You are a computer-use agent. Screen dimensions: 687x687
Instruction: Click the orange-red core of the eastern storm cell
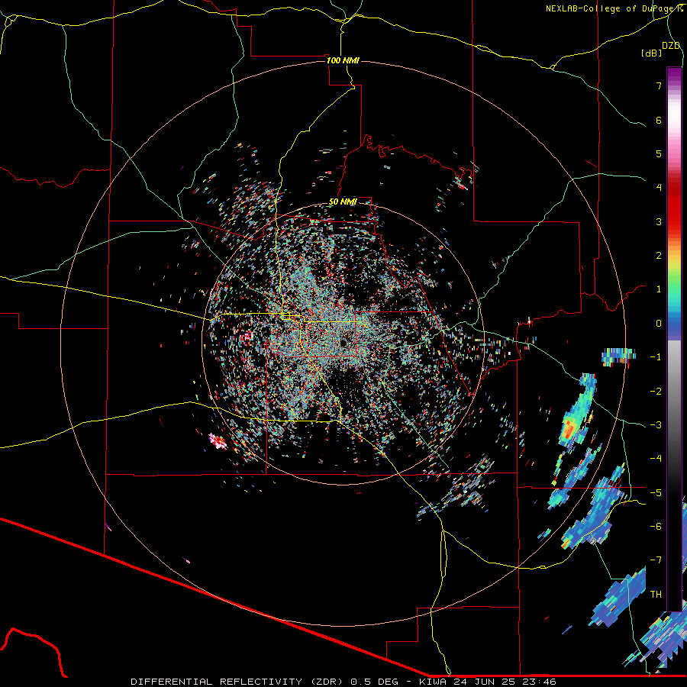(x=569, y=428)
